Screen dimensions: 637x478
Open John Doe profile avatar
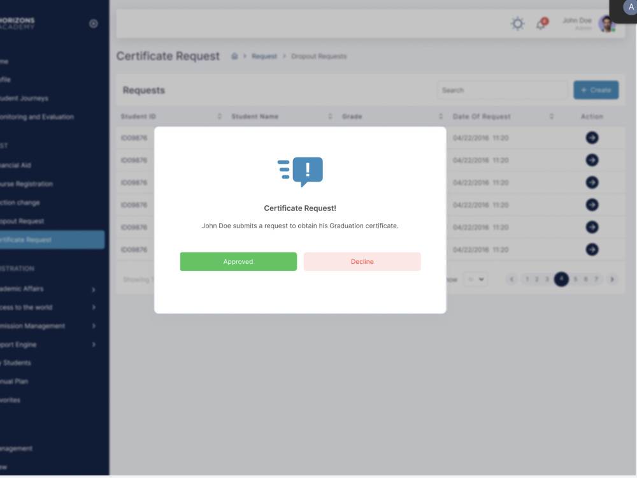(606, 24)
